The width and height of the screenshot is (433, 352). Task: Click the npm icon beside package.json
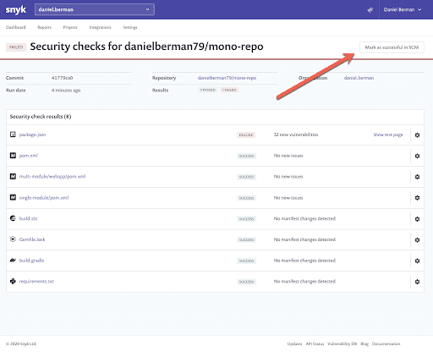pyautogui.click(x=13, y=135)
